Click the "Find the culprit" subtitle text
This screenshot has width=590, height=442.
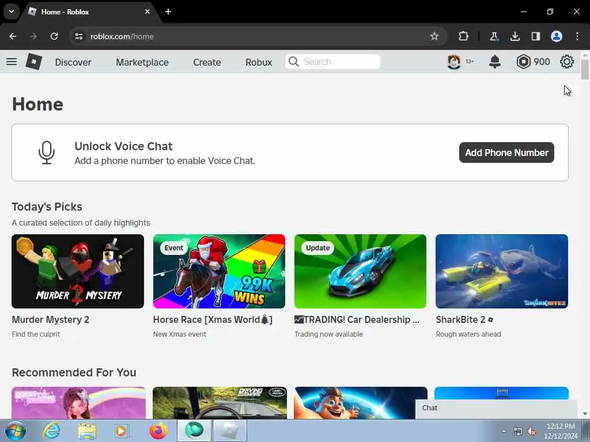click(x=36, y=334)
